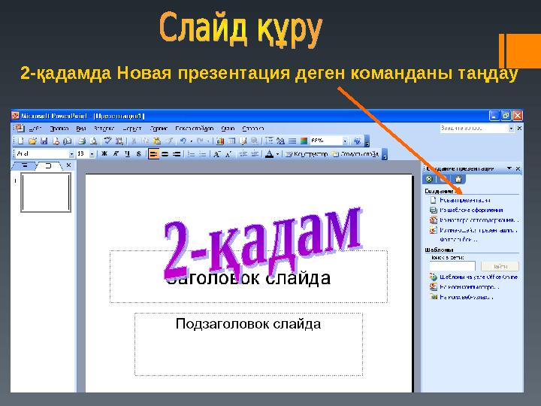Click the Из мастера автосодержания link
The image size is (541, 406).
[479, 220]
